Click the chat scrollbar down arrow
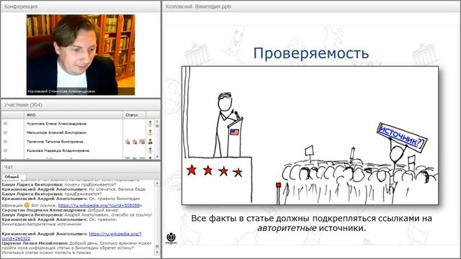This screenshot has height=259, width=461. [x=157, y=253]
